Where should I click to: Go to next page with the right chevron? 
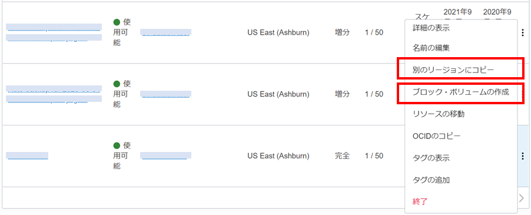tap(522, 198)
